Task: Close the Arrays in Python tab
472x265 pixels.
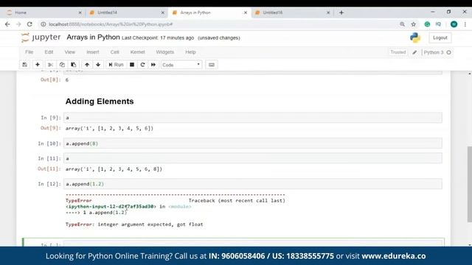Action: click(246, 13)
